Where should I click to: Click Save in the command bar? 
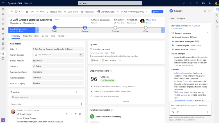click(30, 12)
